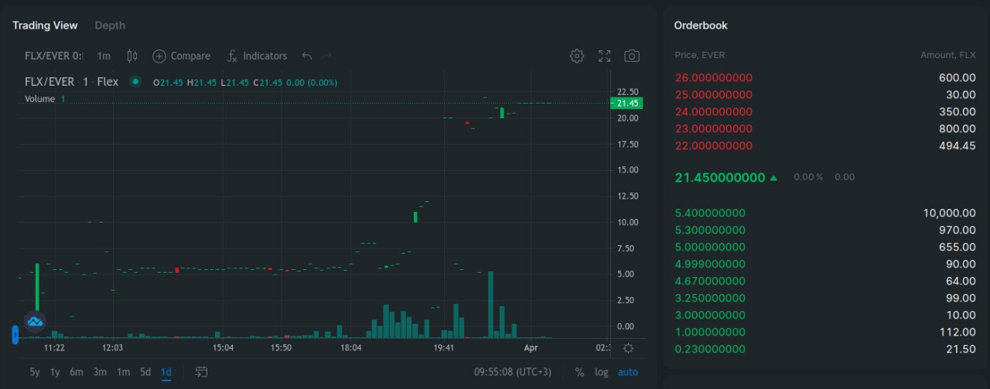Screen dimensions: 990x389
Task: Click Compare to add a symbol
Action: [x=182, y=56]
